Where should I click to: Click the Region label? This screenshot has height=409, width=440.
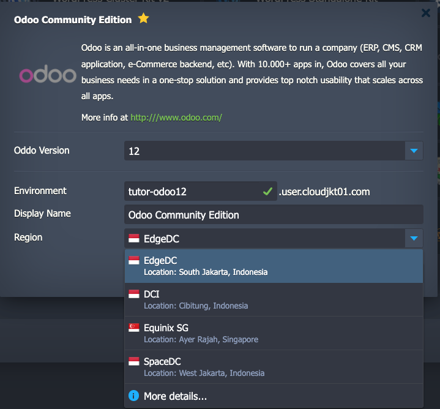(x=28, y=238)
